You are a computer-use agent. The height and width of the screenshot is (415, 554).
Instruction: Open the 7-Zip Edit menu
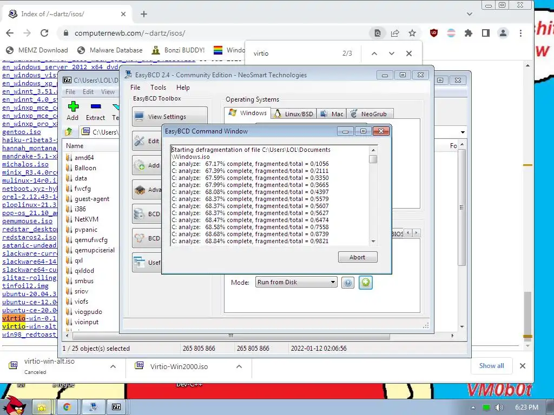click(x=88, y=92)
